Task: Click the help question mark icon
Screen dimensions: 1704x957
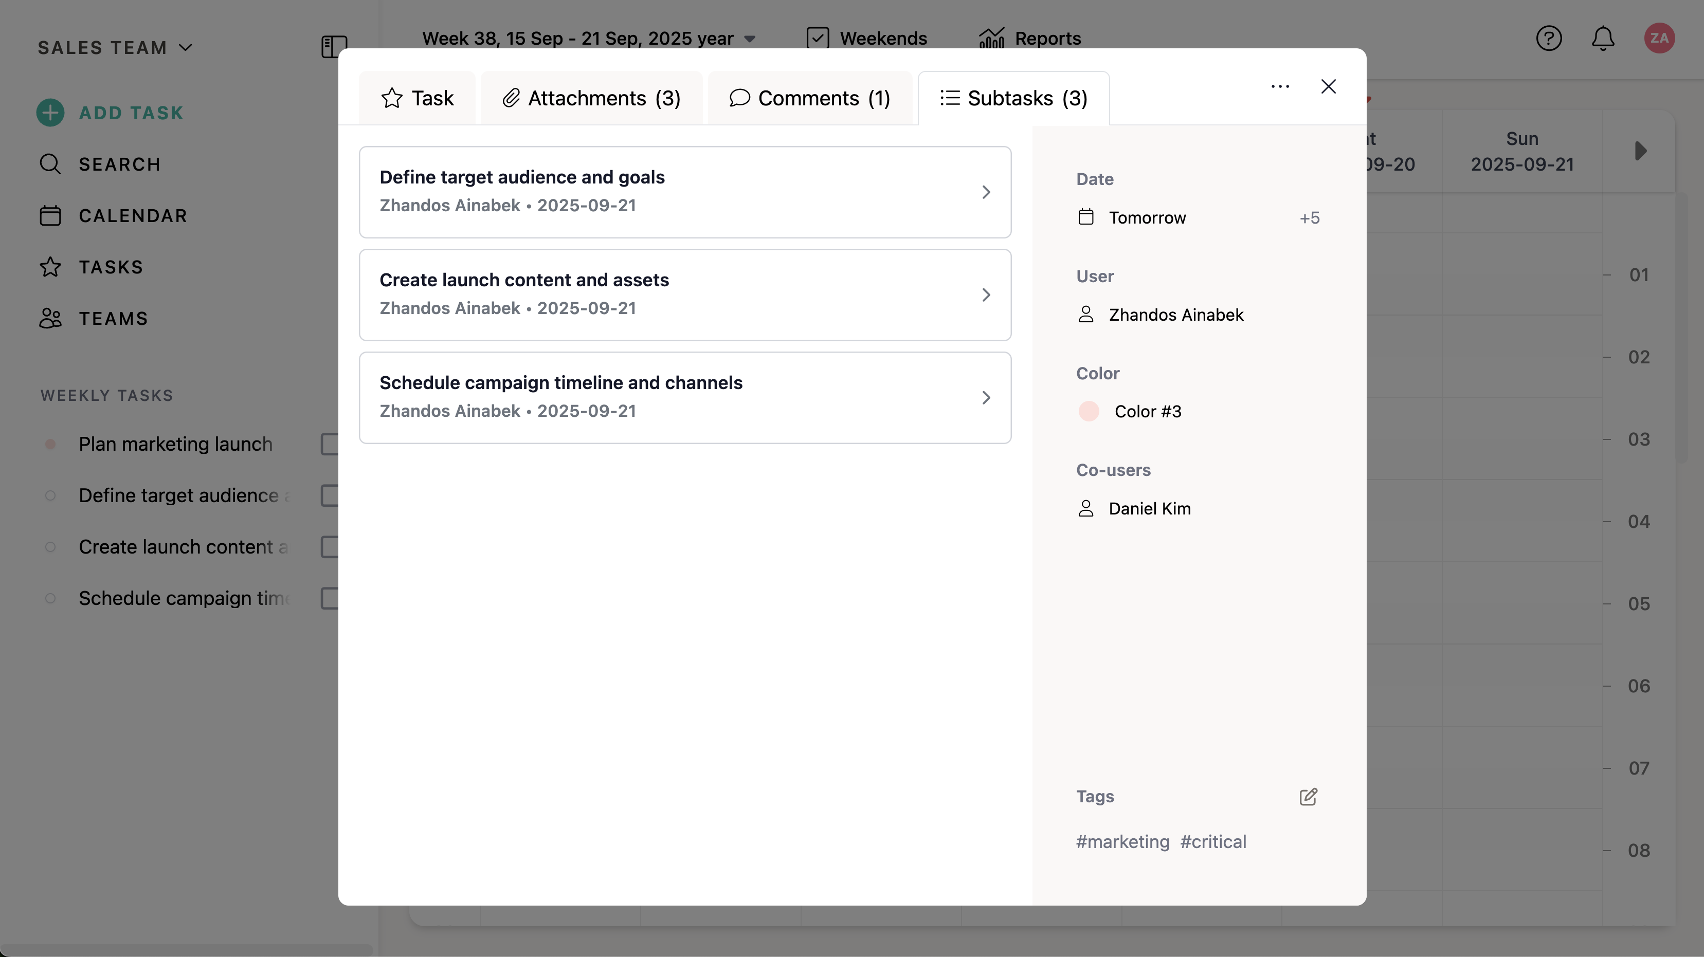Action: tap(1549, 39)
